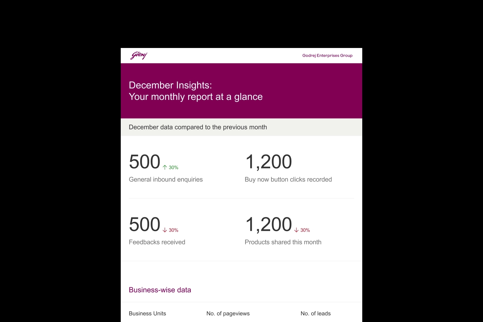Click the 500 figure above Feedbacks received

click(145, 225)
